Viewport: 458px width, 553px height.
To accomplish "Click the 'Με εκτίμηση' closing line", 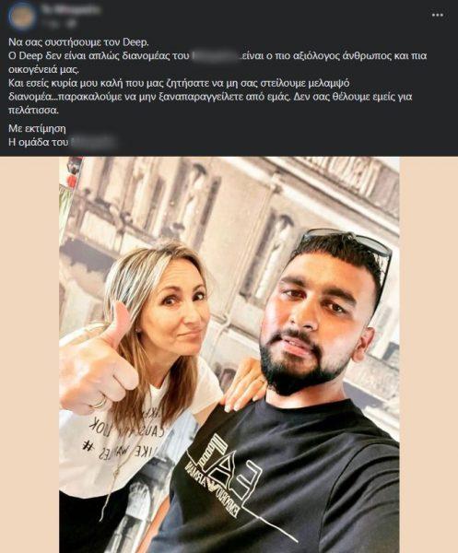I will [37, 128].
